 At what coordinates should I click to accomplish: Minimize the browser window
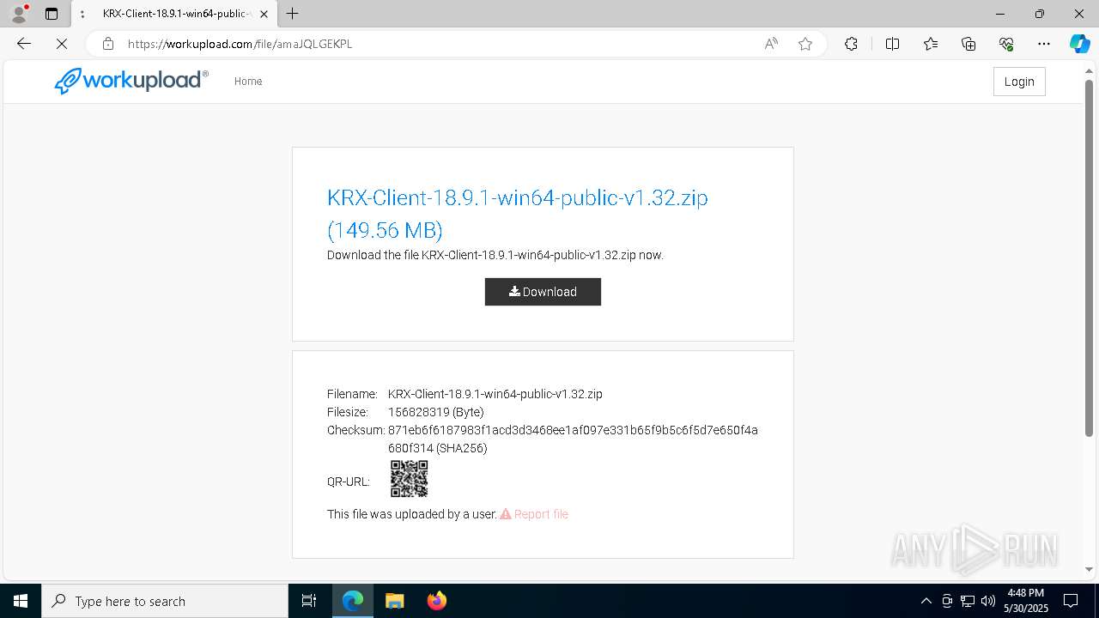coord(1000,14)
